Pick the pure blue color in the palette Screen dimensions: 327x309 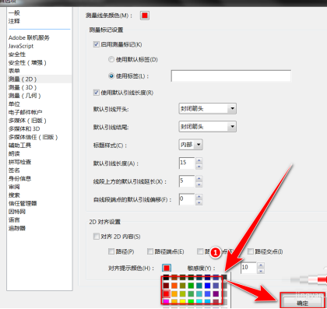tap(207, 286)
